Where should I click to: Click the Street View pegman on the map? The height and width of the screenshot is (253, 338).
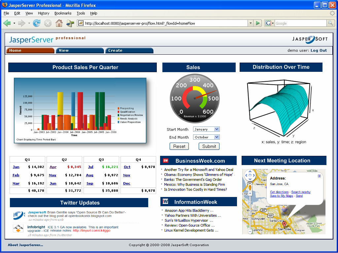click(250, 187)
